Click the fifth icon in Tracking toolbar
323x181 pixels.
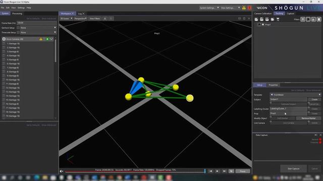pyautogui.click(x=278, y=19)
